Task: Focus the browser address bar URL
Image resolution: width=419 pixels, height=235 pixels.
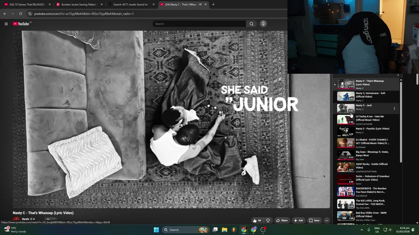Action: (84, 14)
